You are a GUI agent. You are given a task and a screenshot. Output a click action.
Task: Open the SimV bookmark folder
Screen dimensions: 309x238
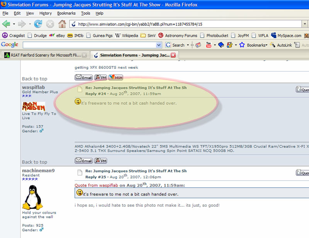(148, 36)
